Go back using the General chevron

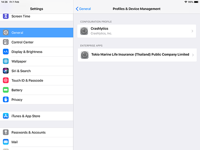coord(77,9)
